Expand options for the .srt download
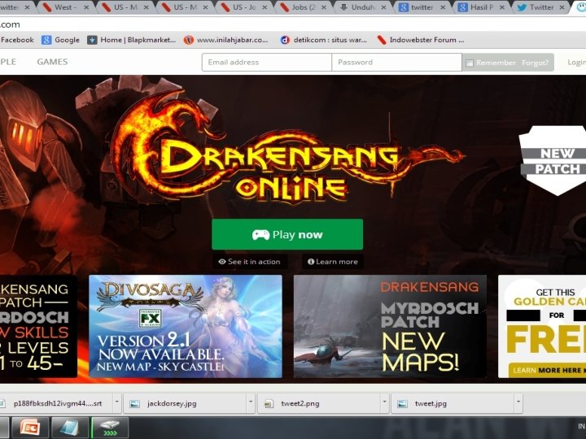 [117, 402]
